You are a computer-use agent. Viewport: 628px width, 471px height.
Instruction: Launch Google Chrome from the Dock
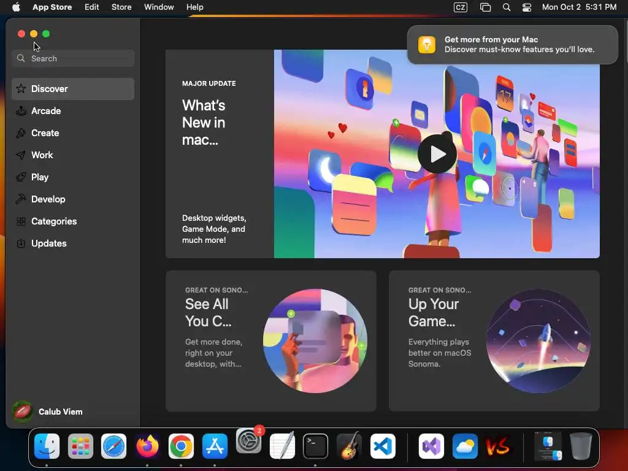click(x=181, y=446)
